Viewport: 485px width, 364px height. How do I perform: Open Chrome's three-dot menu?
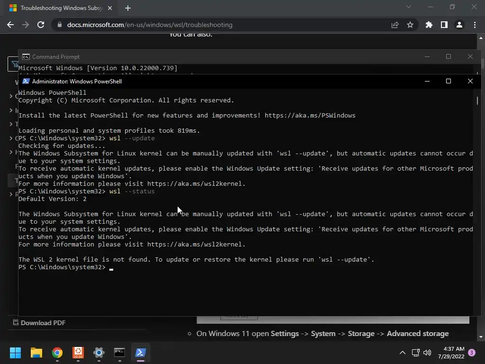[x=475, y=25]
